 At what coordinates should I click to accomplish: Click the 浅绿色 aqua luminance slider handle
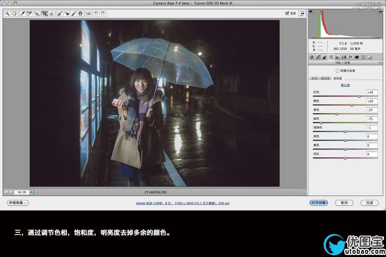(x=345, y=132)
